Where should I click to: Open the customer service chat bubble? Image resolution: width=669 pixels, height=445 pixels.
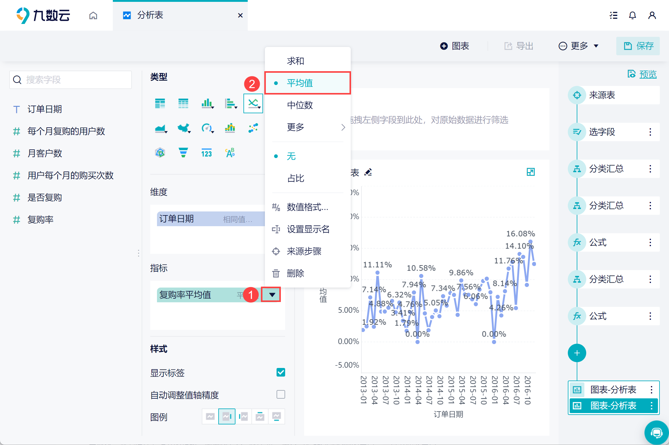(x=656, y=433)
